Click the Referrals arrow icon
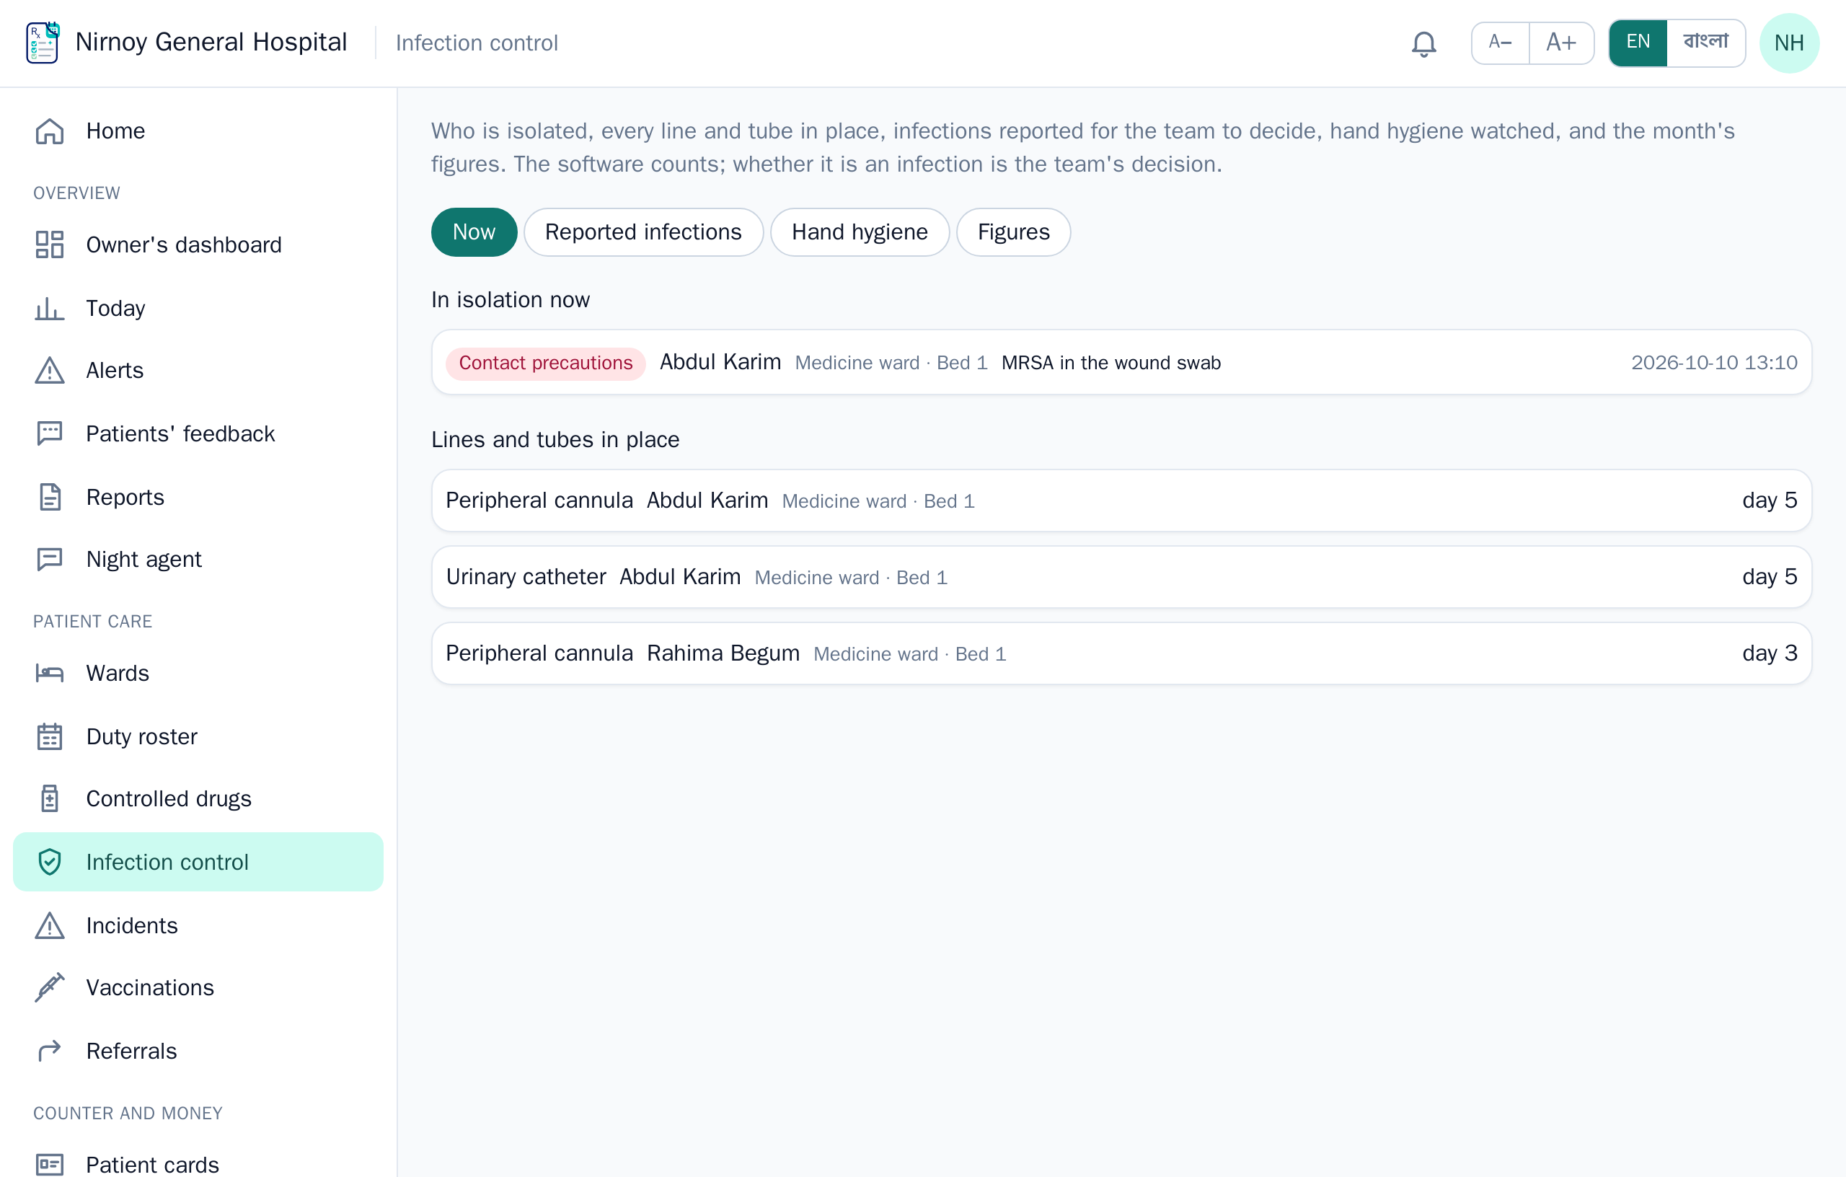Screen dimensions: 1846x1177 [x=50, y=1051]
